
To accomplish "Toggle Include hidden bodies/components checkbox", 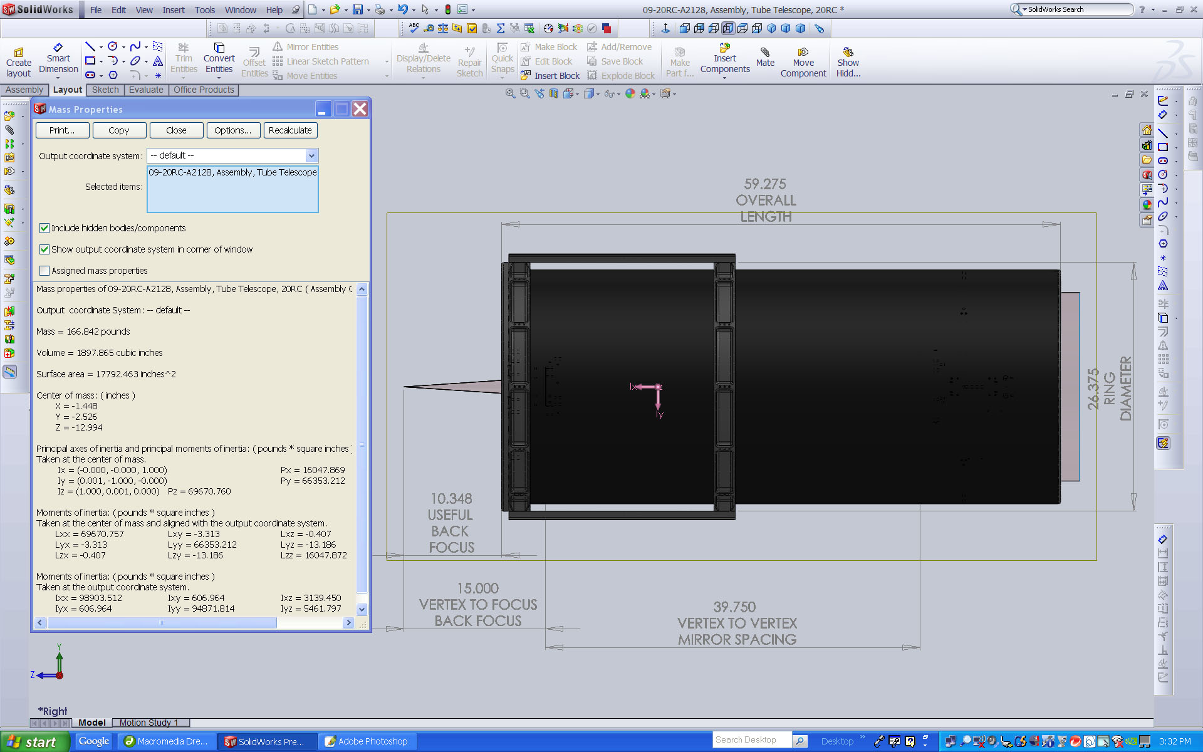I will pos(44,228).
